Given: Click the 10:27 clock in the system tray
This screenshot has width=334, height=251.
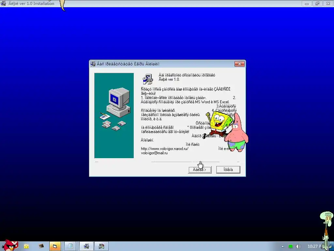Looking at the screenshot, I should [x=315, y=246].
